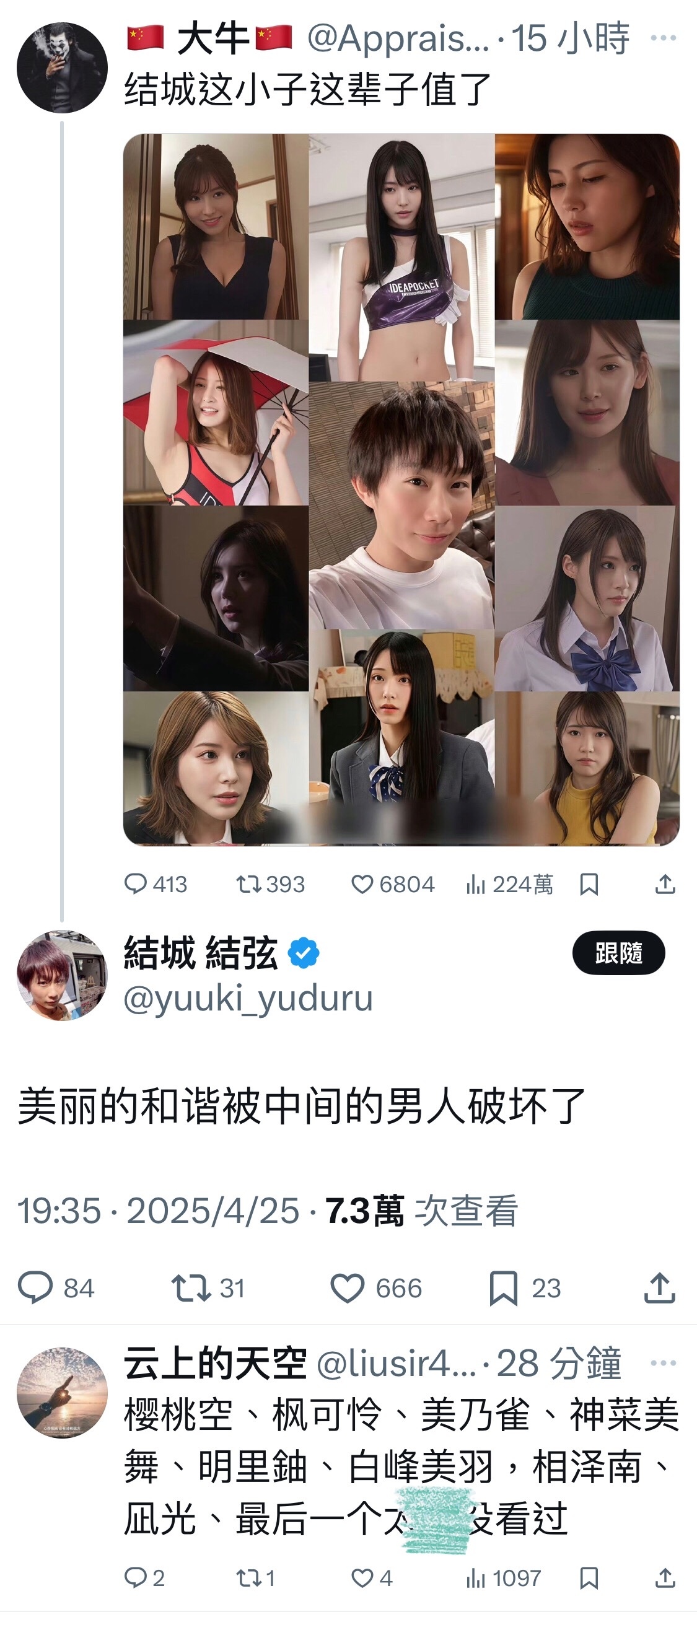The image size is (697, 1630).
Task: Open 大牛's Joker profile avatar
Action: click(62, 68)
